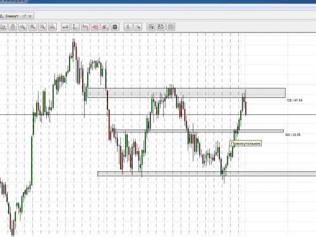Activate the crosshair cursor tool
This screenshot has width=316, height=237.
(138, 27)
